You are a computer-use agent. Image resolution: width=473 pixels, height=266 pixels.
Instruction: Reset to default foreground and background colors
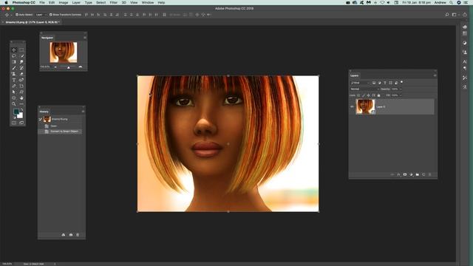click(14, 117)
